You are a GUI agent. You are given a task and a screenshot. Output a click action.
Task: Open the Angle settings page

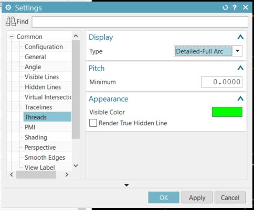pyautogui.click(x=33, y=67)
